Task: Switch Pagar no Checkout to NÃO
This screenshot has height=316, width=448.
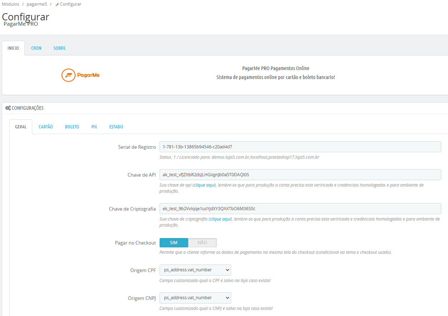Action: [x=203, y=243]
